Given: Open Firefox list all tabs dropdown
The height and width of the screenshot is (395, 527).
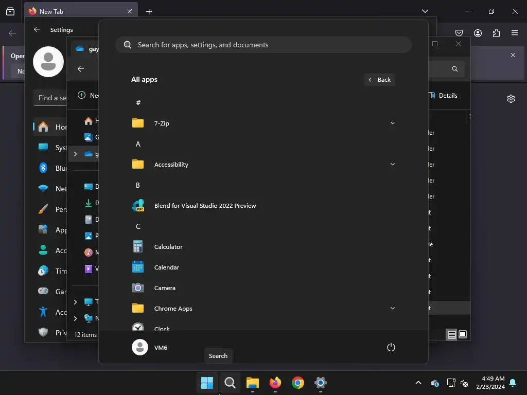Looking at the screenshot, I should (425, 11).
